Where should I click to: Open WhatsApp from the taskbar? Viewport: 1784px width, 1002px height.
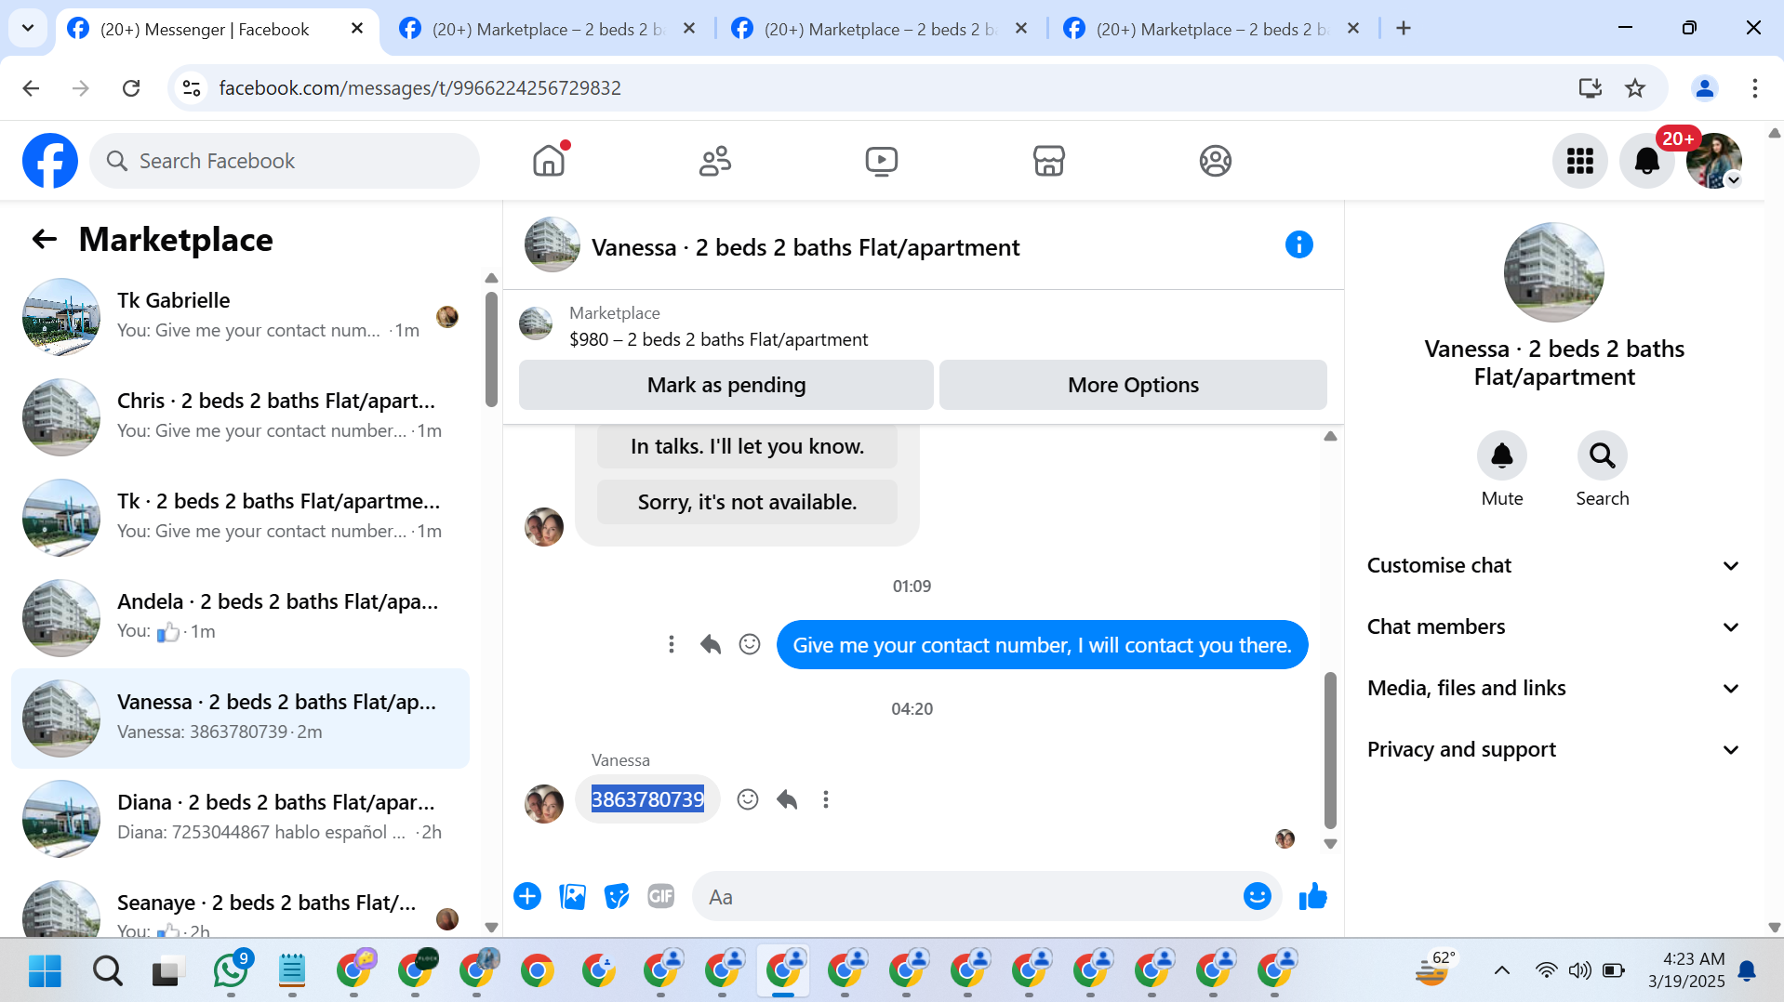[x=231, y=970]
